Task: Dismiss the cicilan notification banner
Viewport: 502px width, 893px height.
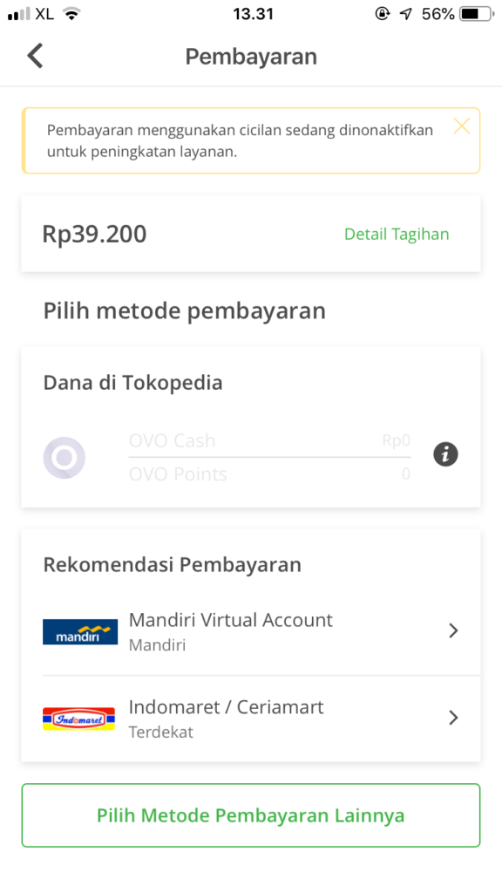Action: point(461,126)
